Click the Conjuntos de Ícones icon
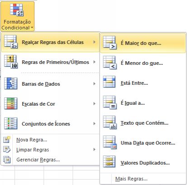The width and height of the screenshot is (187, 185). click(x=10, y=123)
